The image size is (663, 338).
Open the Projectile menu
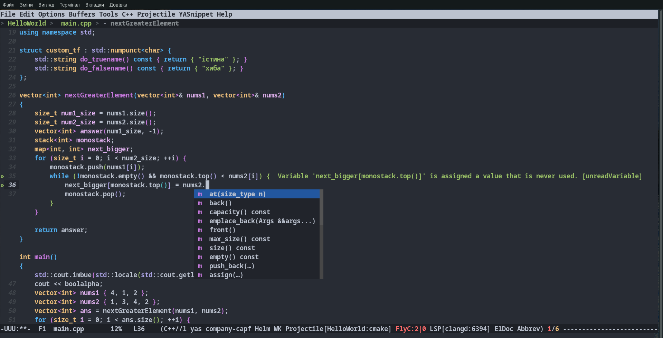coord(156,14)
